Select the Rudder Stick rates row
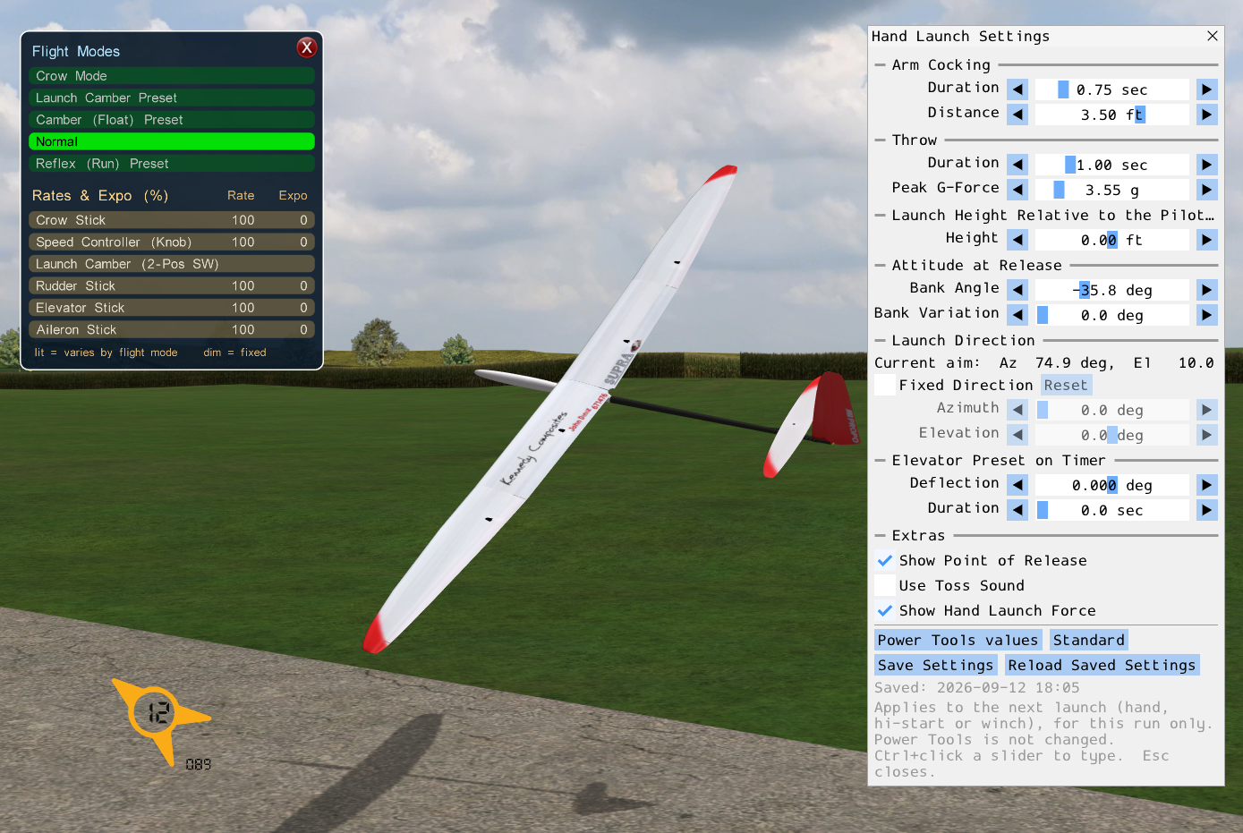Image resolution: width=1243 pixels, height=833 pixels. point(172,285)
